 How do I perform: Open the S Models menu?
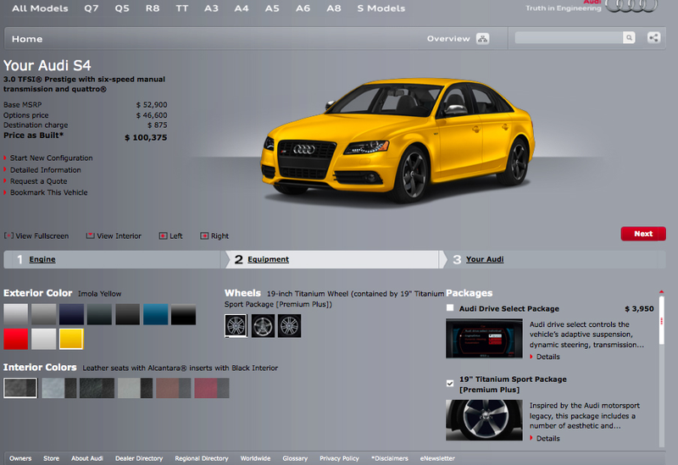[x=381, y=8]
